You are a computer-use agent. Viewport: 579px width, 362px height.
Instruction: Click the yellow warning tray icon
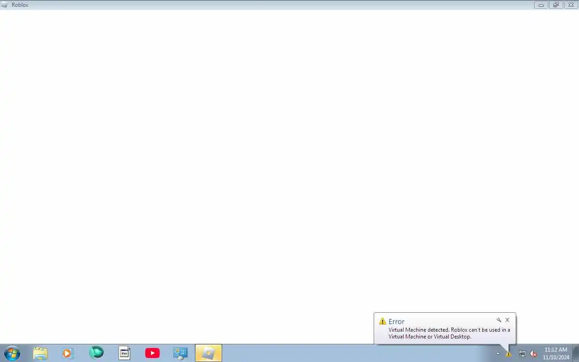(508, 354)
